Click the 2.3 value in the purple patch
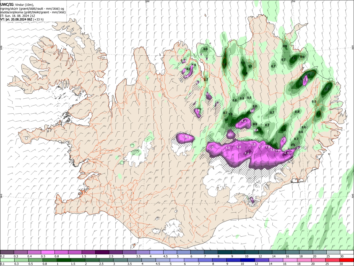The width and height of the screenshot is (354, 266). [244, 121]
